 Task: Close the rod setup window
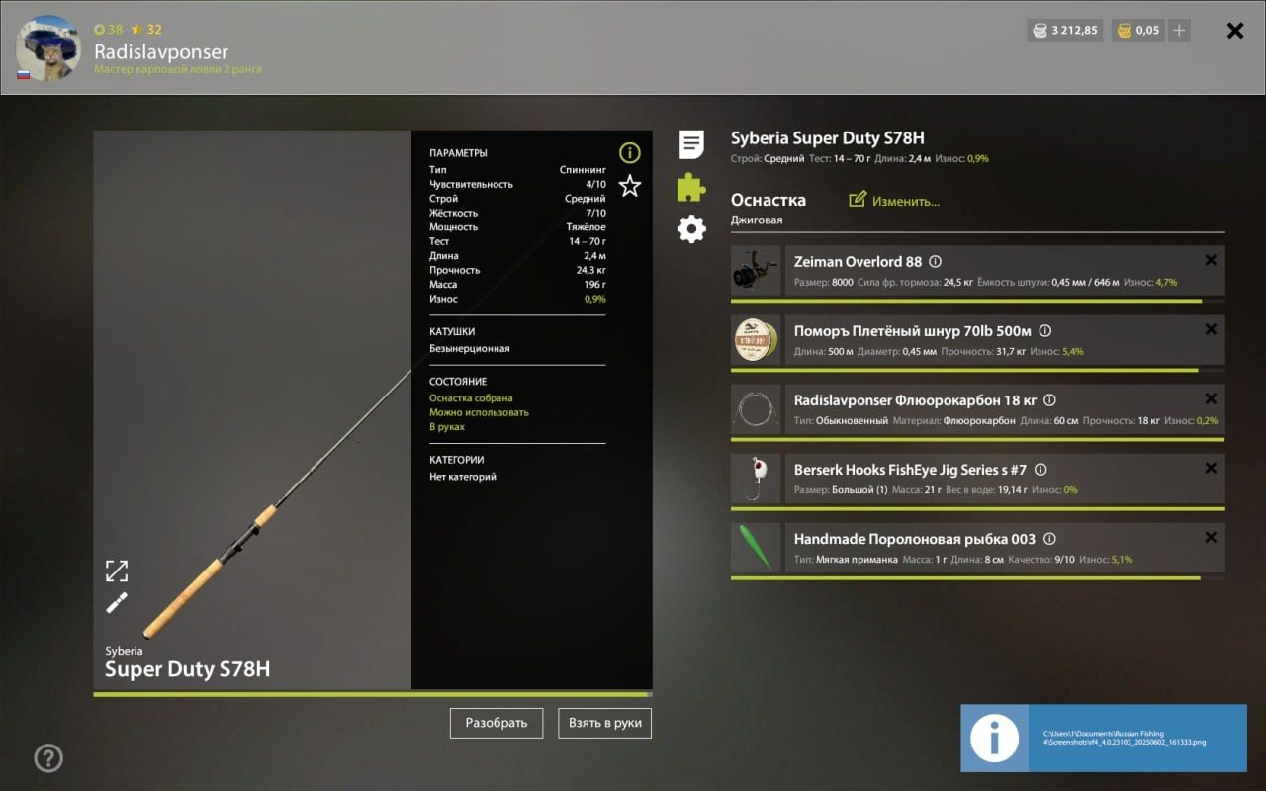[1235, 31]
